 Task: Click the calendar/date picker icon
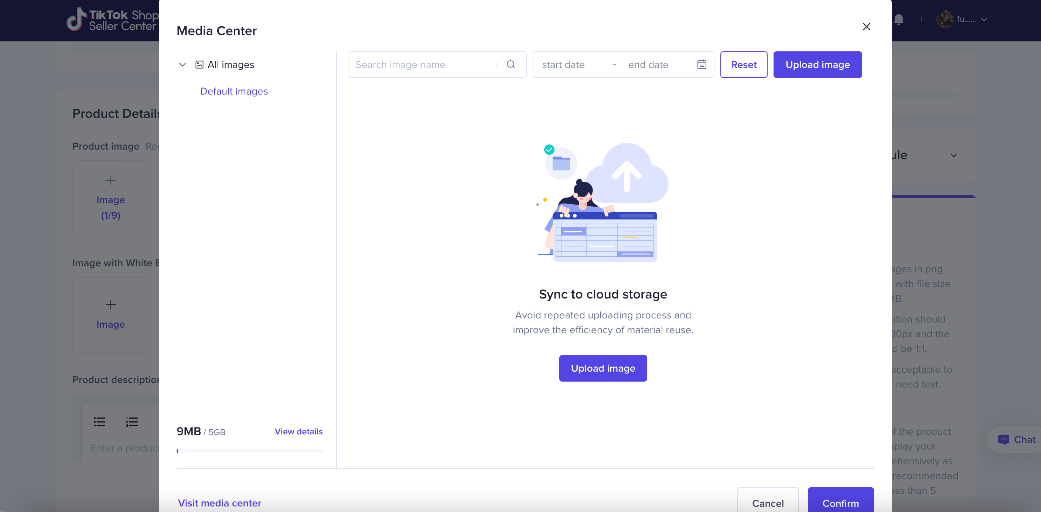click(702, 64)
